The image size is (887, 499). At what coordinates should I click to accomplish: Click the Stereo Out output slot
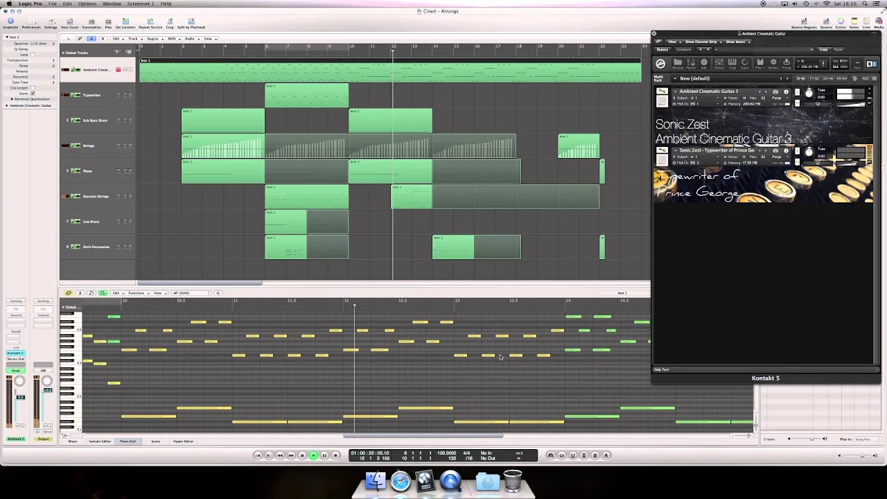pos(15,359)
